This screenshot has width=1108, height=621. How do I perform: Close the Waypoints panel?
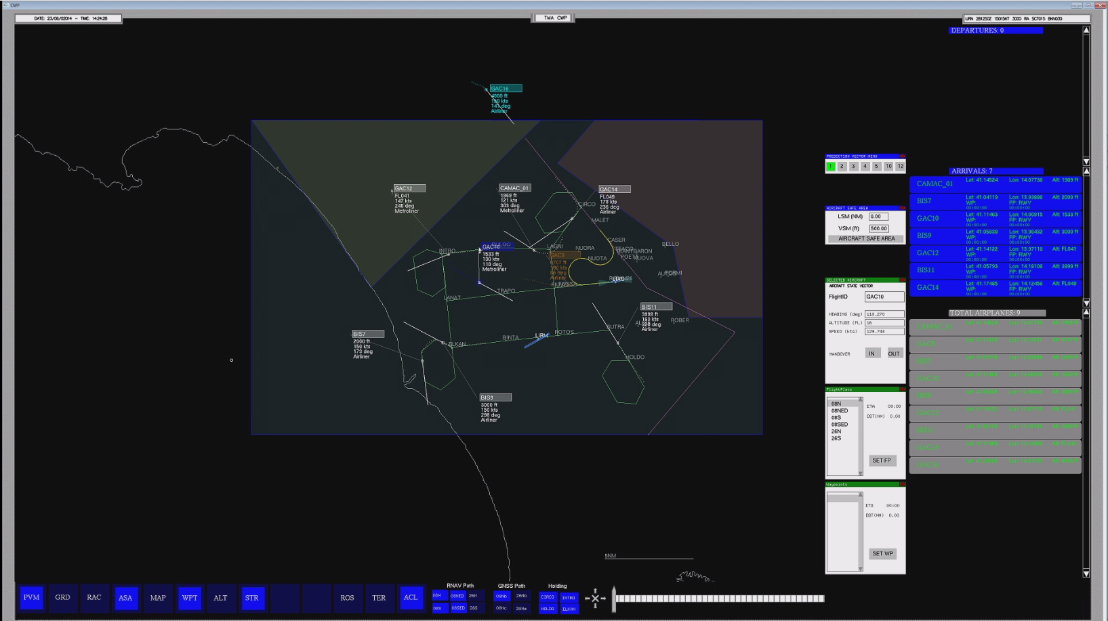coord(902,484)
